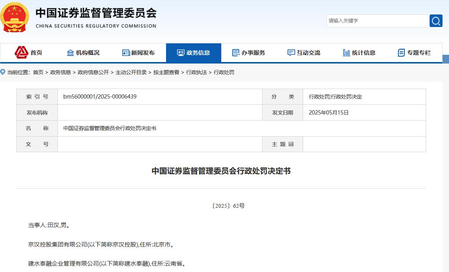Click the building icon beside 机构概况

point(70,52)
